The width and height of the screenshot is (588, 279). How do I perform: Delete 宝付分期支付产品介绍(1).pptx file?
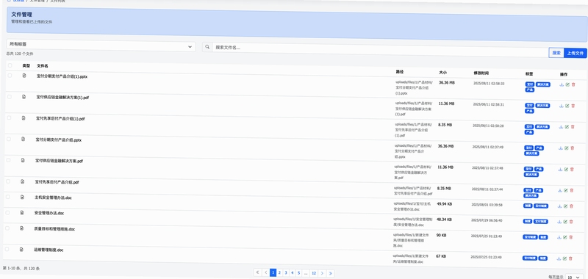[x=573, y=84]
